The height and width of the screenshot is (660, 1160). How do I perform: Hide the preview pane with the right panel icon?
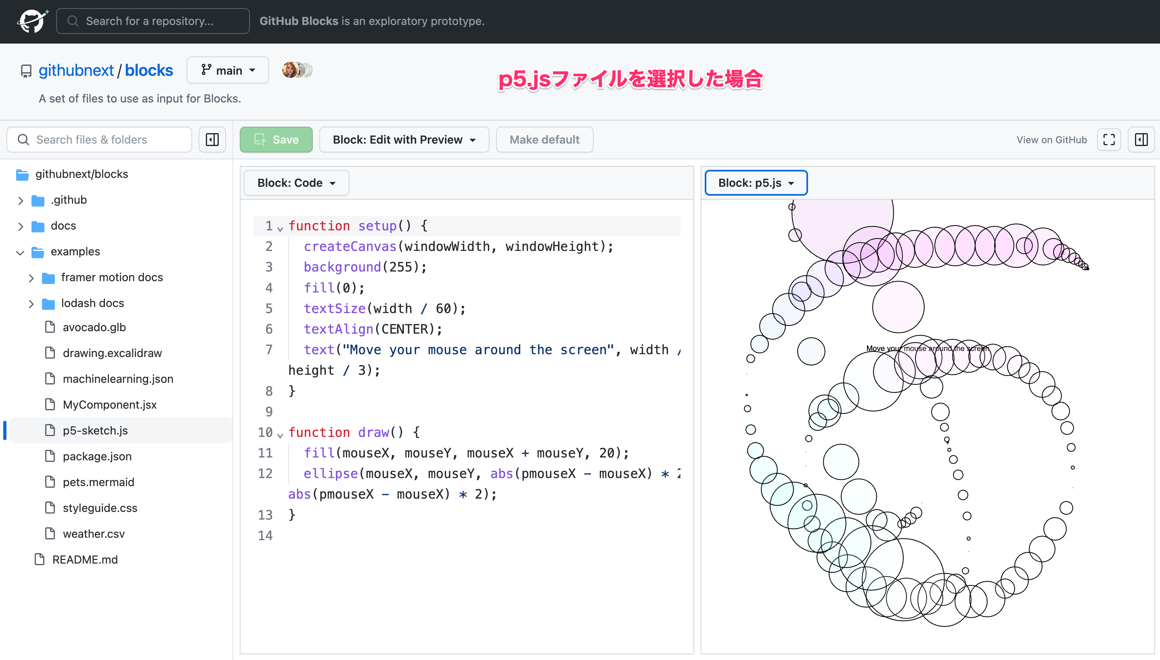coord(1141,139)
